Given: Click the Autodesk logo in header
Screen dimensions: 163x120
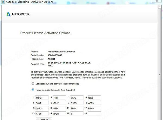Looking at the screenshot, I should click(x=18, y=14).
